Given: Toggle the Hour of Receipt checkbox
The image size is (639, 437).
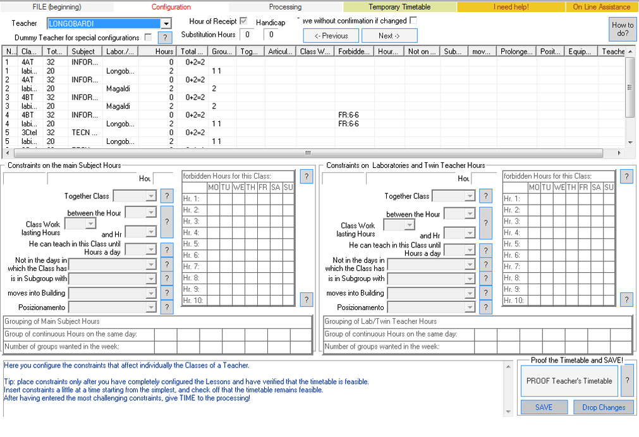Looking at the screenshot, I should coord(244,21).
